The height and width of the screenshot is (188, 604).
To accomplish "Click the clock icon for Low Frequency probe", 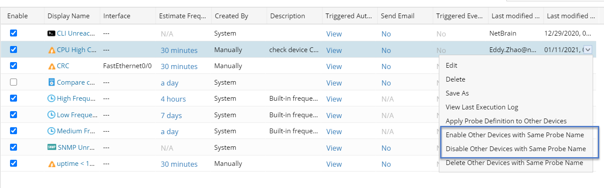I will (51, 115).
